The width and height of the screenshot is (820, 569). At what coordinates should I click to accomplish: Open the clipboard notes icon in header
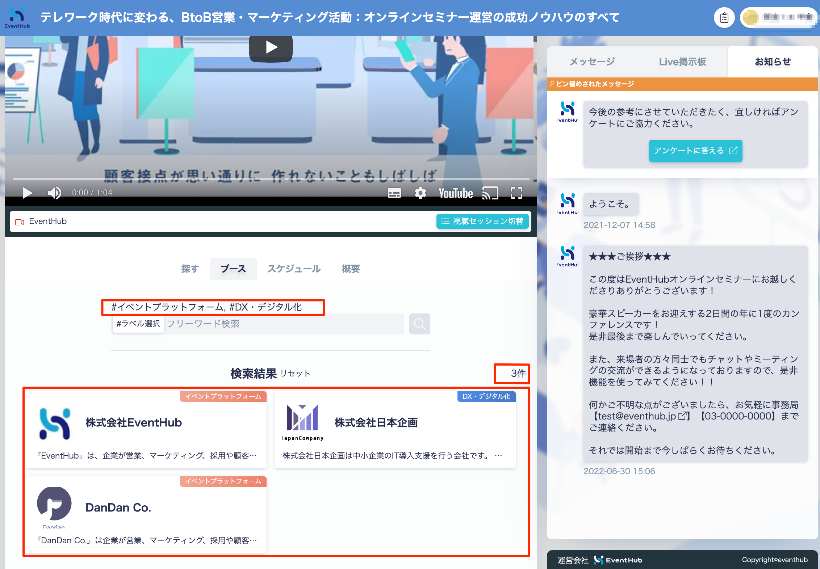pyautogui.click(x=724, y=18)
